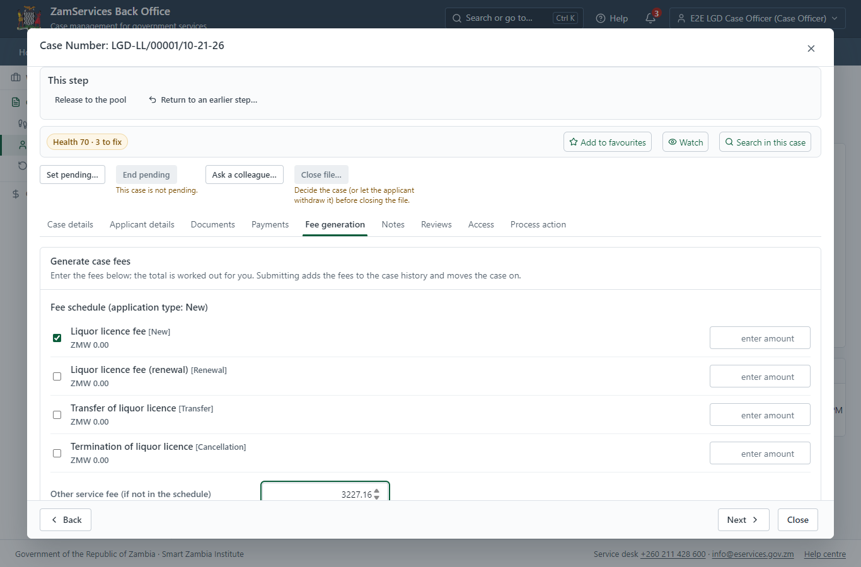Close the case dialog with the X
Viewport: 861px width, 567px height.
tap(811, 49)
